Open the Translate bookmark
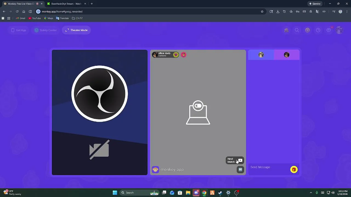The width and height of the screenshot is (351, 197). click(63, 18)
